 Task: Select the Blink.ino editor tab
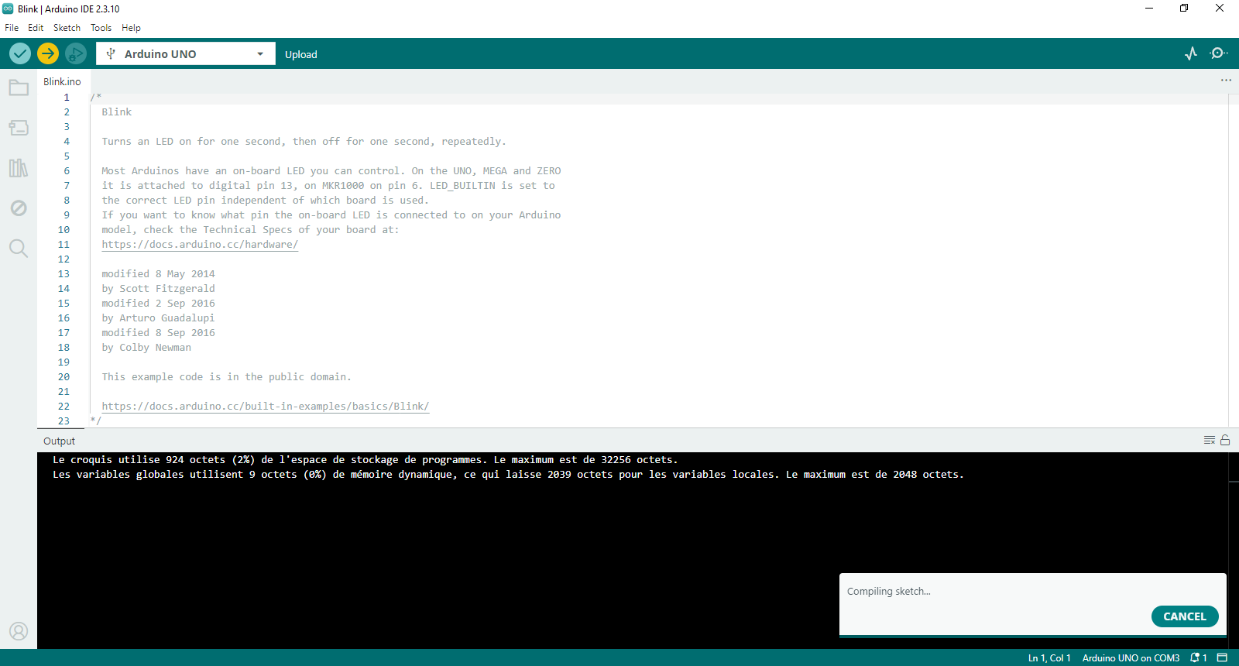[x=62, y=81]
